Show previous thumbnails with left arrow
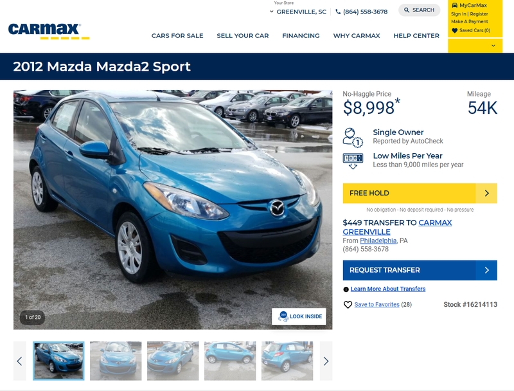Screen dimensions: 514x391 tap(20, 361)
